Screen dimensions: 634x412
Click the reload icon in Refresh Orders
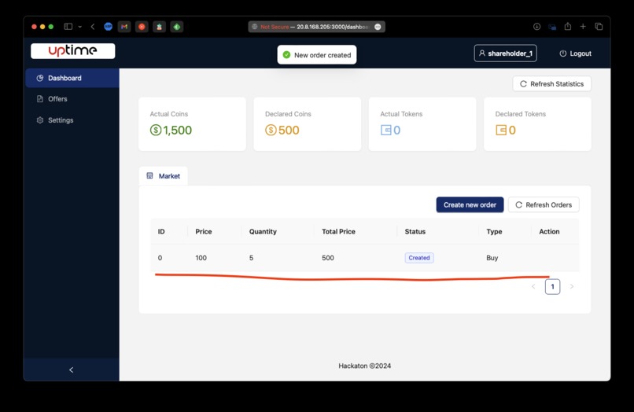(x=519, y=205)
